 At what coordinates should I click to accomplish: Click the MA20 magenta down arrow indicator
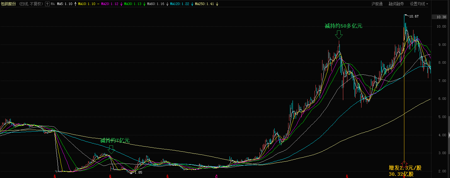(122, 4)
